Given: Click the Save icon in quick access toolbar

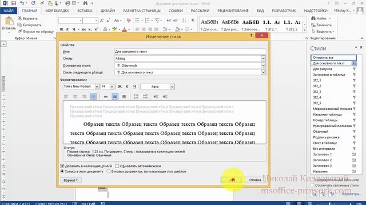Looking at the screenshot, I should 14,3.
